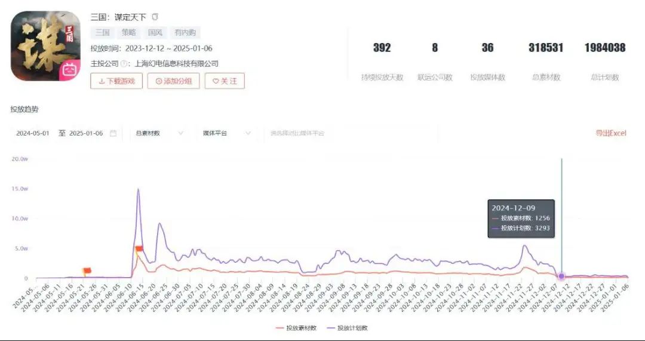Click the red flag on 2024-06-15
This screenshot has width=645, height=341.
pyautogui.click(x=139, y=248)
